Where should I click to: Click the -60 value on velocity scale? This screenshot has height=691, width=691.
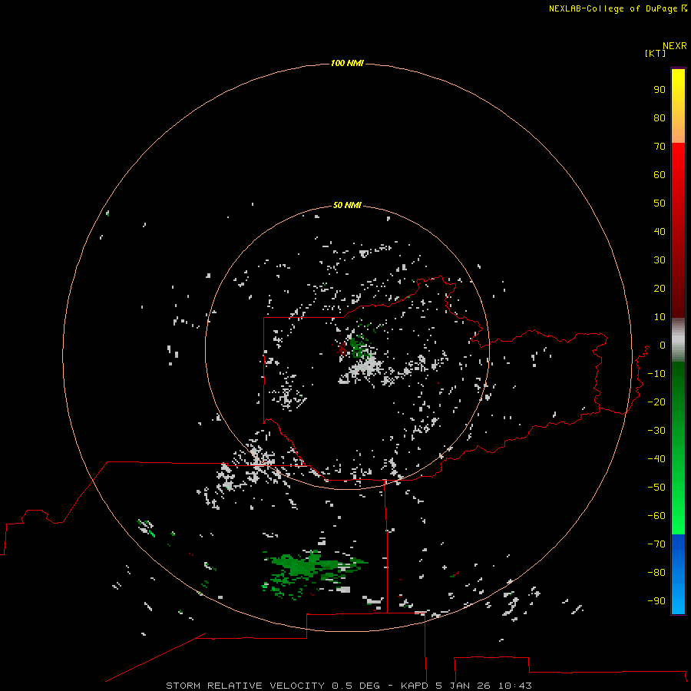coord(656,516)
